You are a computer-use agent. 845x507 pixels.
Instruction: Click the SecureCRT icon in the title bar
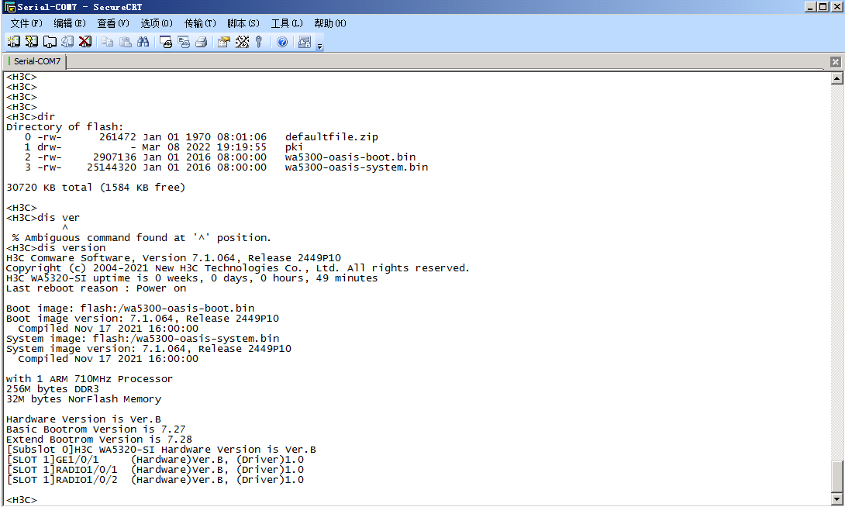(9, 7)
